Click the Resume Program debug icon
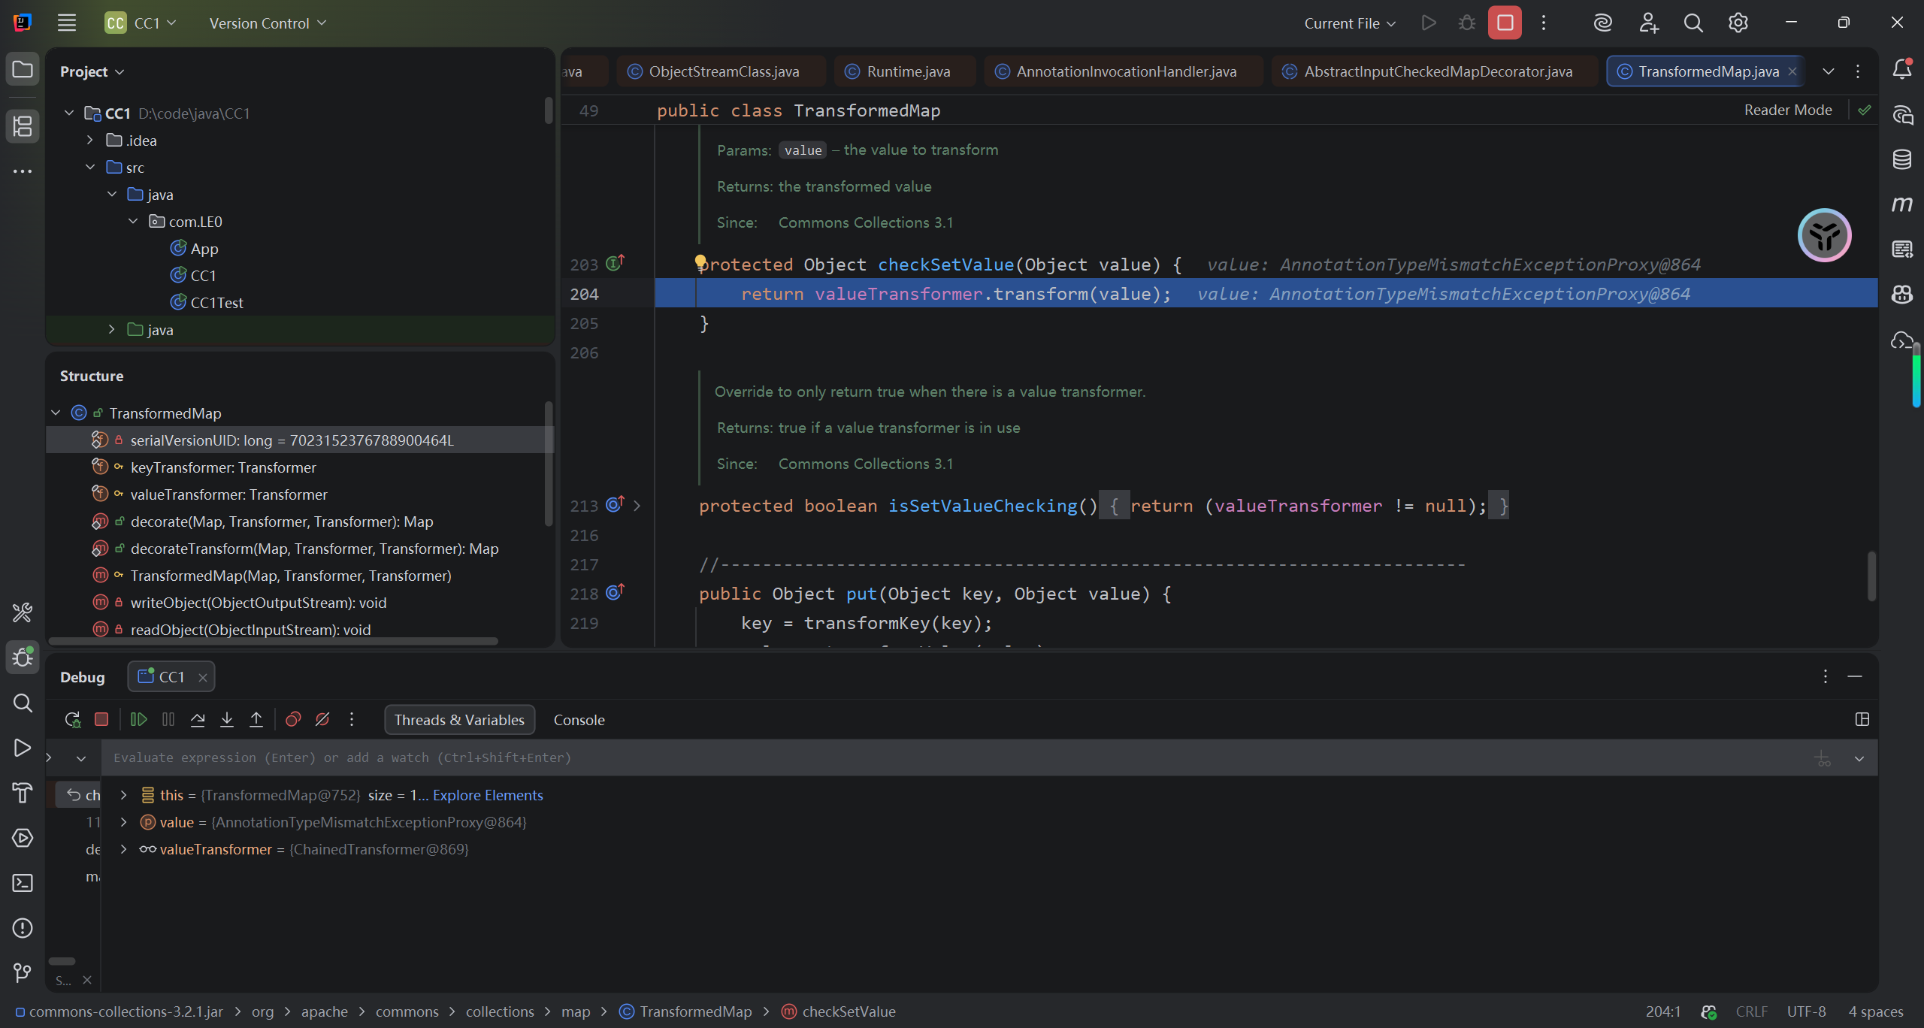This screenshot has width=1924, height=1028. click(138, 720)
